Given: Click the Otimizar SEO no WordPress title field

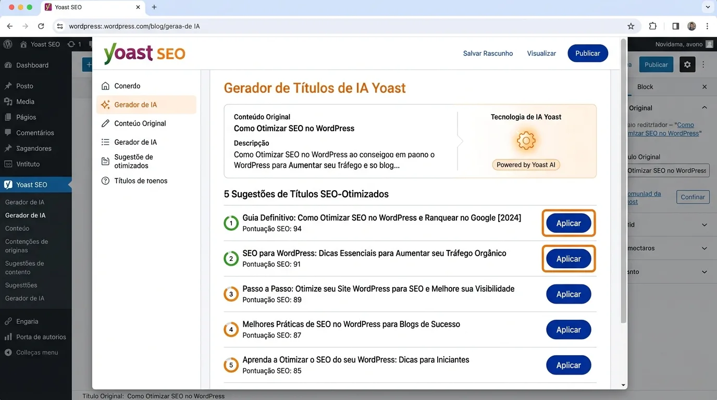Looking at the screenshot, I should click(668, 170).
